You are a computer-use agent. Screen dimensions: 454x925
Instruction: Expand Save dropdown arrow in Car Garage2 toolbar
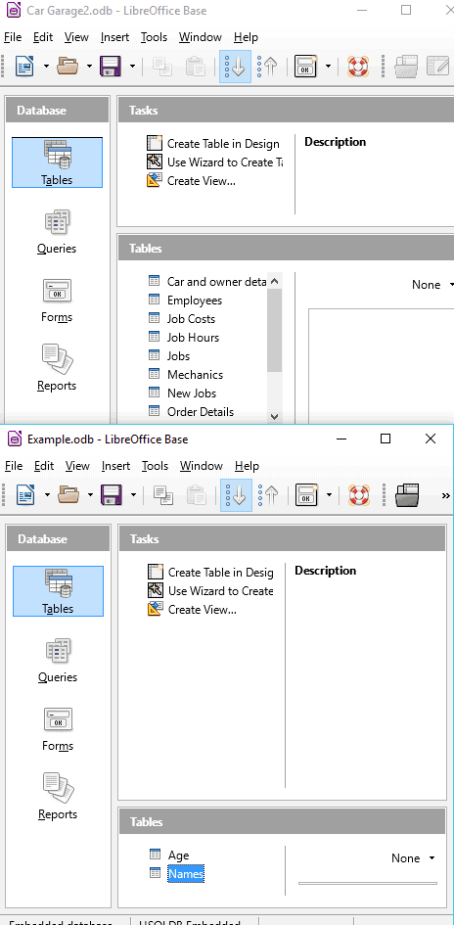click(x=133, y=67)
